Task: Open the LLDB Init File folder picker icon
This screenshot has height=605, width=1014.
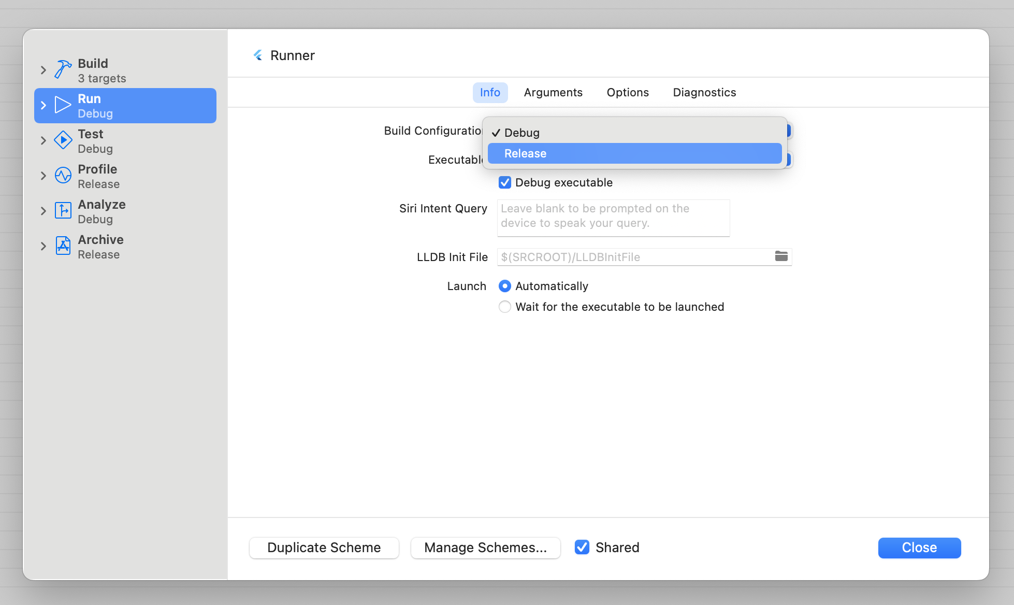Action: (781, 256)
